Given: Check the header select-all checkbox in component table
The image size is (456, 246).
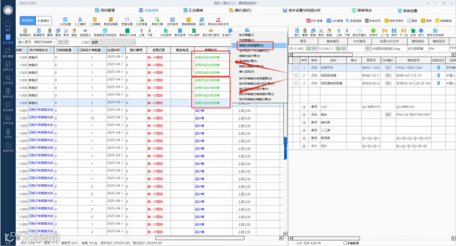Looking at the screenshot, I should pos(296,60).
